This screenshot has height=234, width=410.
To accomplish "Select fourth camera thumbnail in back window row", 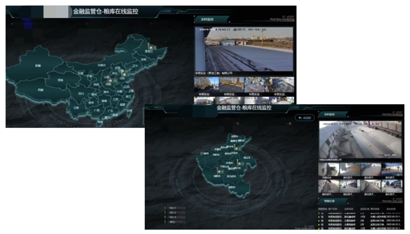I will 281,84.
